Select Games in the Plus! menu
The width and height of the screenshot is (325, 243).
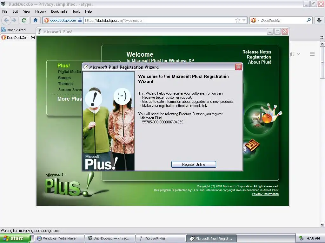[x=64, y=78]
